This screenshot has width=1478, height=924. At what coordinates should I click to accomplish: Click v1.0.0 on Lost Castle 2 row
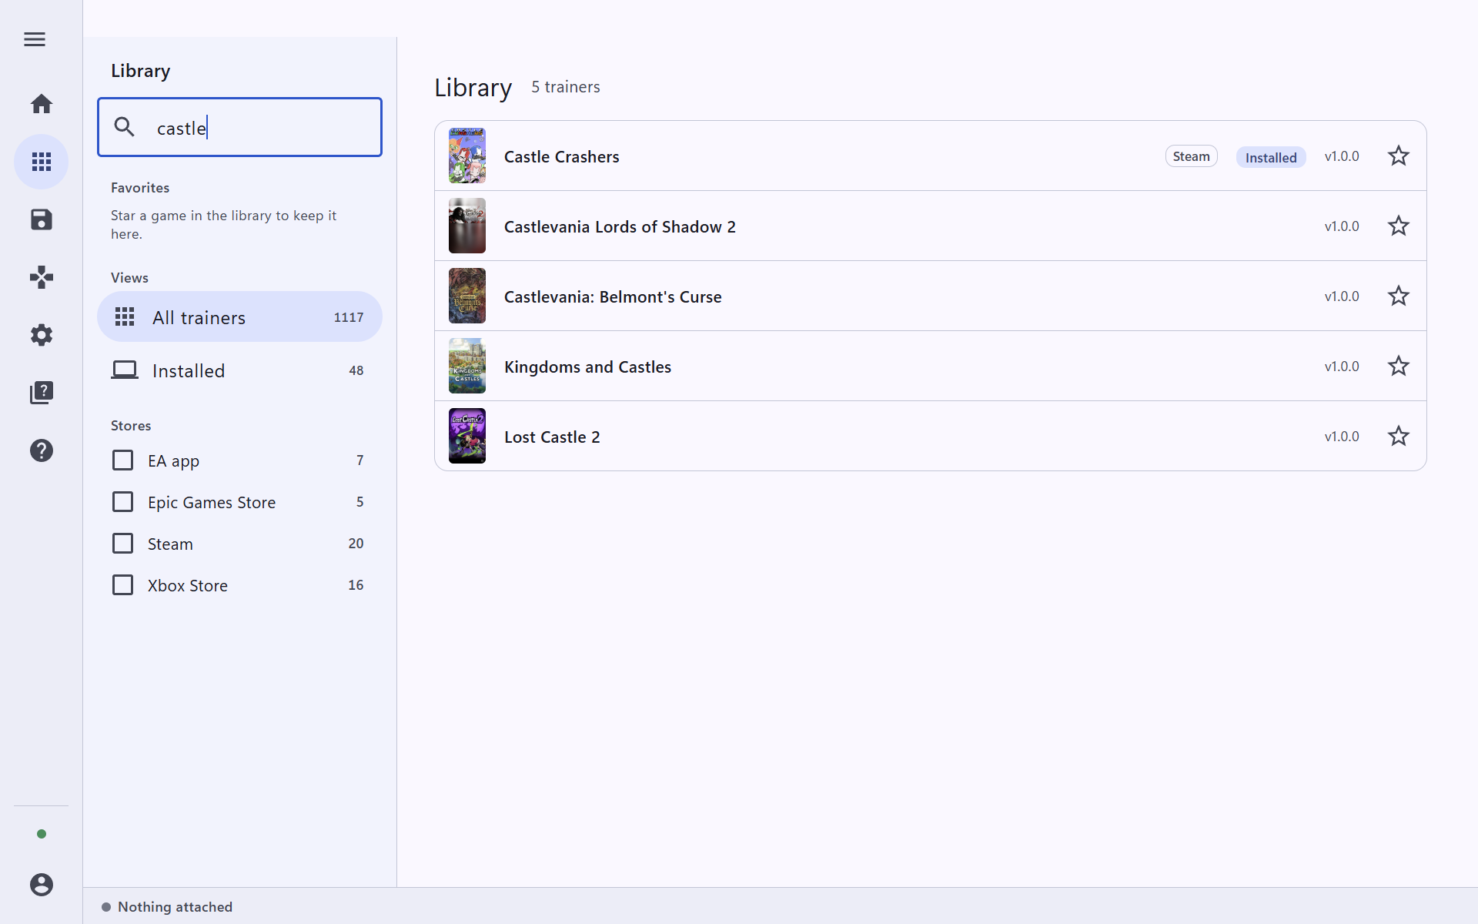point(1342,437)
